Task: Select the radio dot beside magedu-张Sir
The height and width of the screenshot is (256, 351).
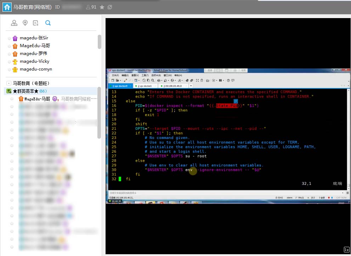Action: click(x=9, y=38)
